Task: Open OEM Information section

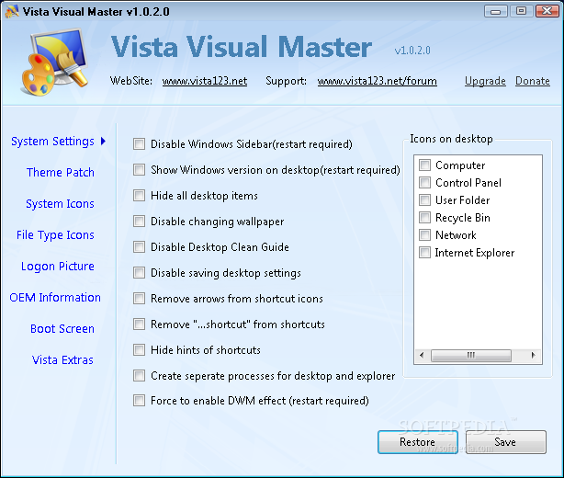Action: point(55,297)
